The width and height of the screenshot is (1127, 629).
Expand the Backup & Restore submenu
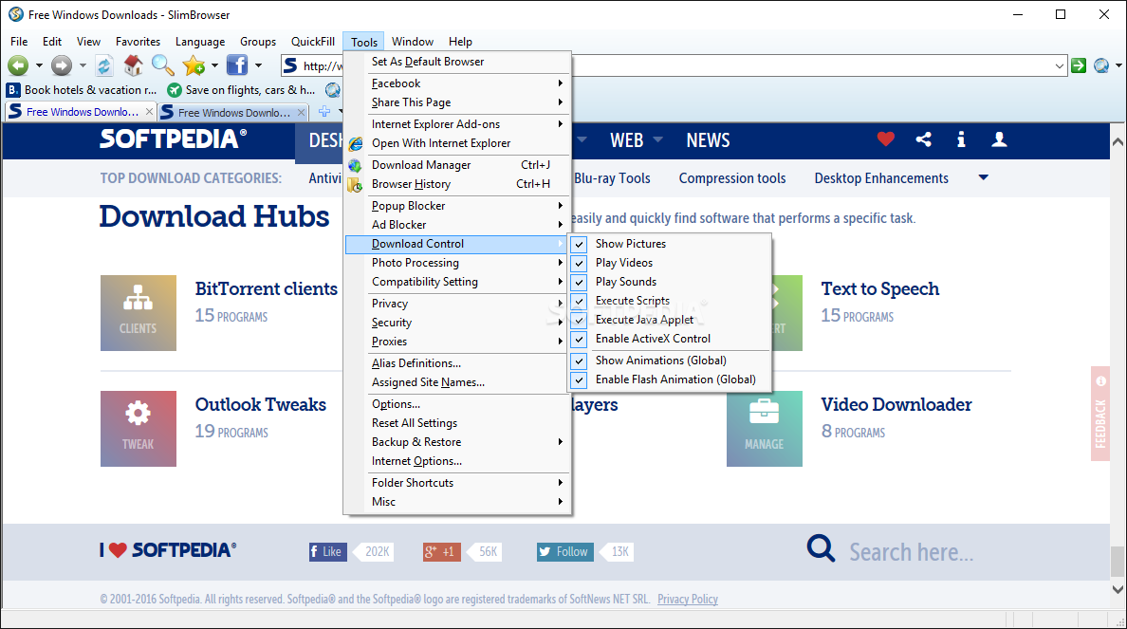(x=458, y=442)
